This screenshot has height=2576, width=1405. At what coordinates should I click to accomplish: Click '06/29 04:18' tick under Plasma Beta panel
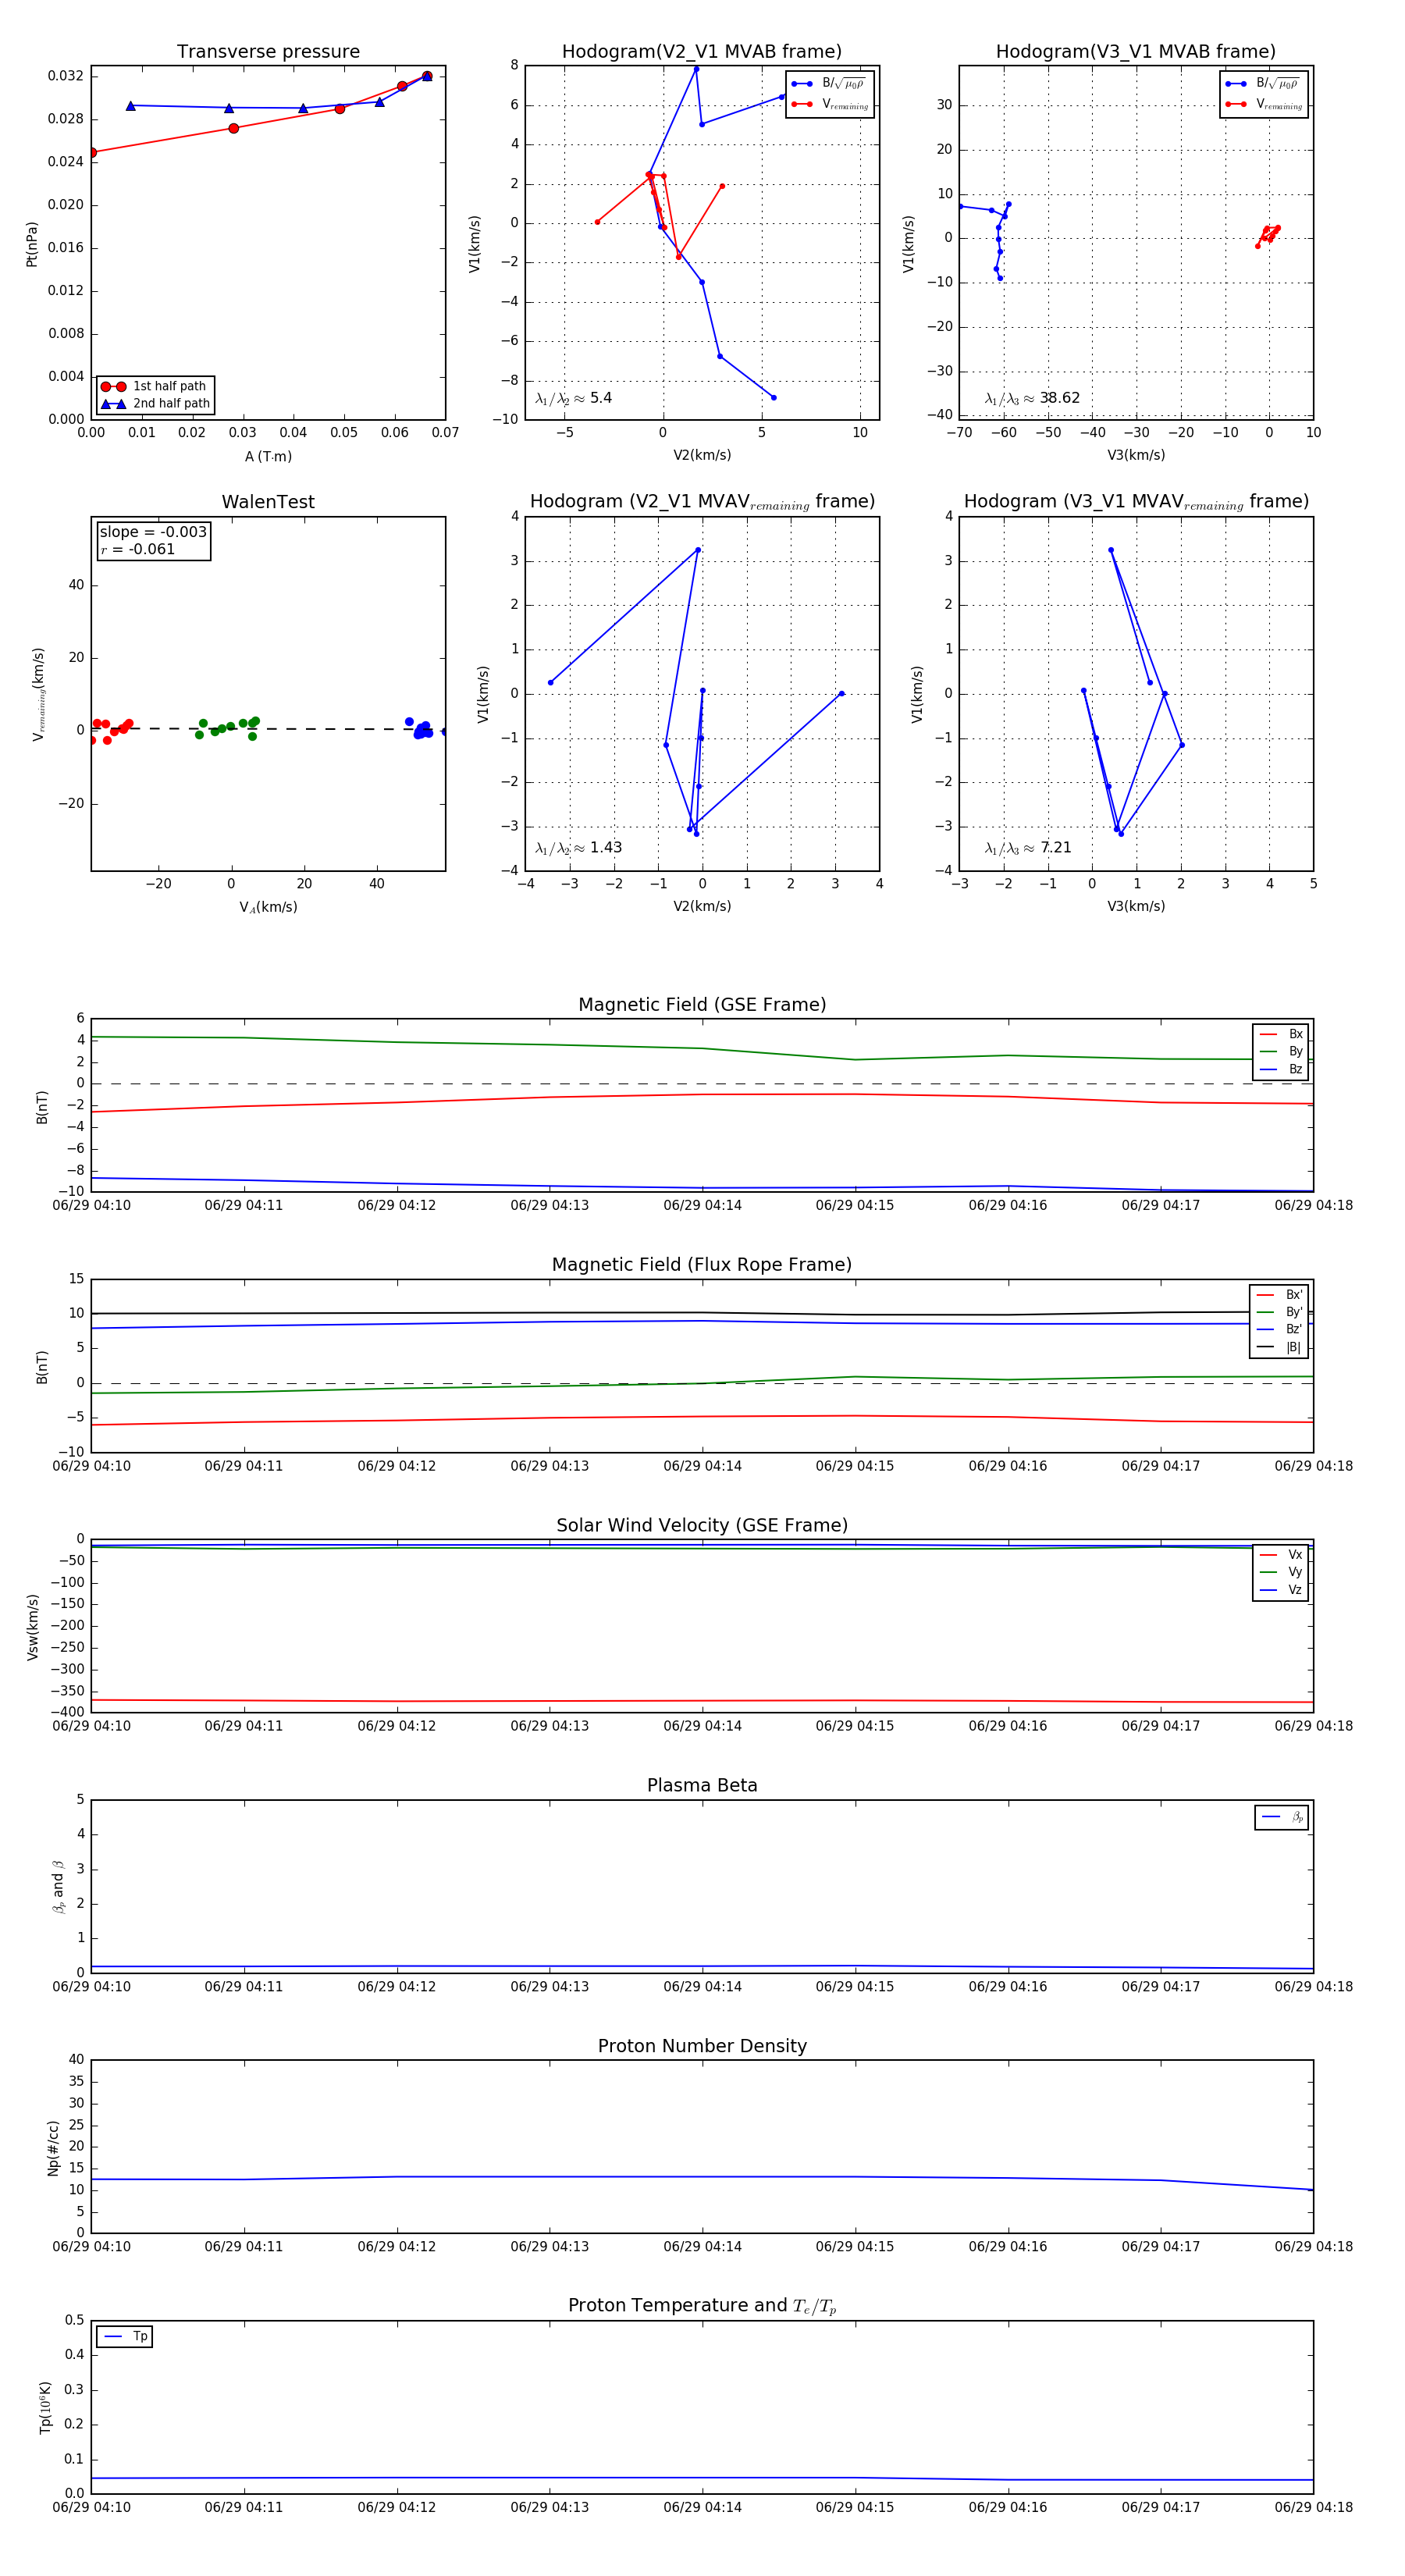tap(1313, 1986)
